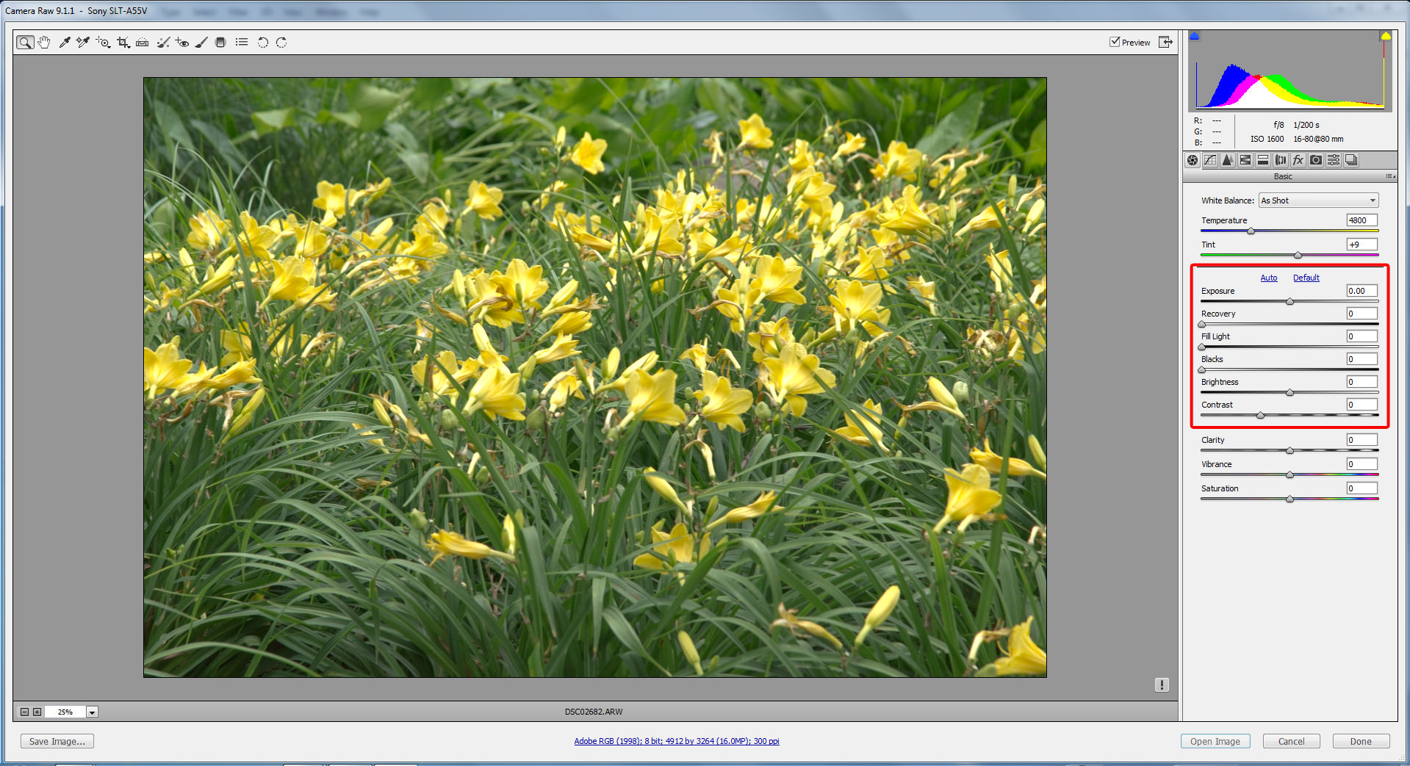Toggle the Preview checkbox

tap(1115, 42)
